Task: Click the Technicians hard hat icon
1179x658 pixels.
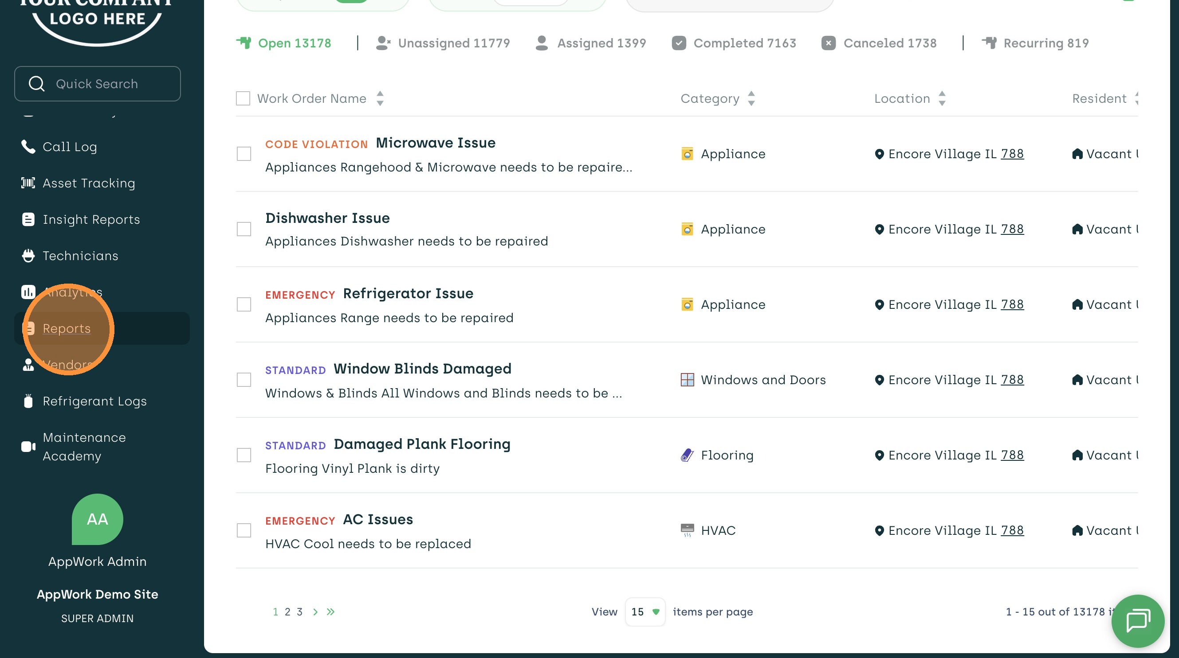Action: [28, 256]
